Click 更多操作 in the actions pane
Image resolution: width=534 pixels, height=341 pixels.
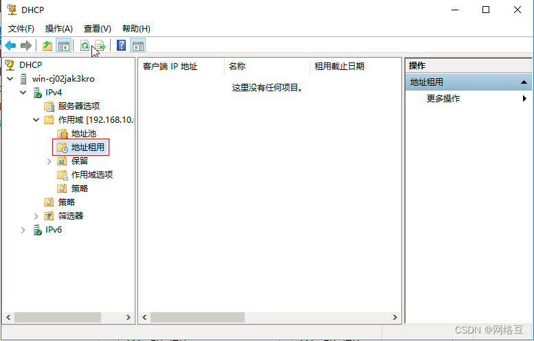[443, 99]
